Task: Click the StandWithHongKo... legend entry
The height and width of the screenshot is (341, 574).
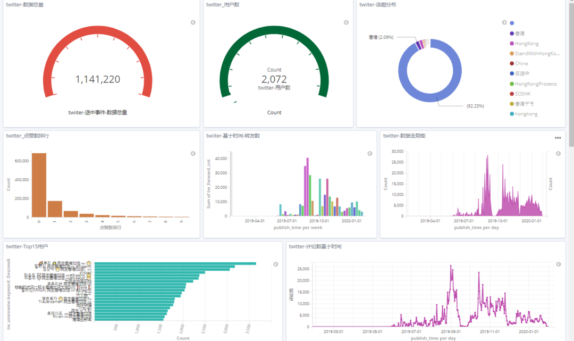Action: pyautogui.click(x=535, y=54)
